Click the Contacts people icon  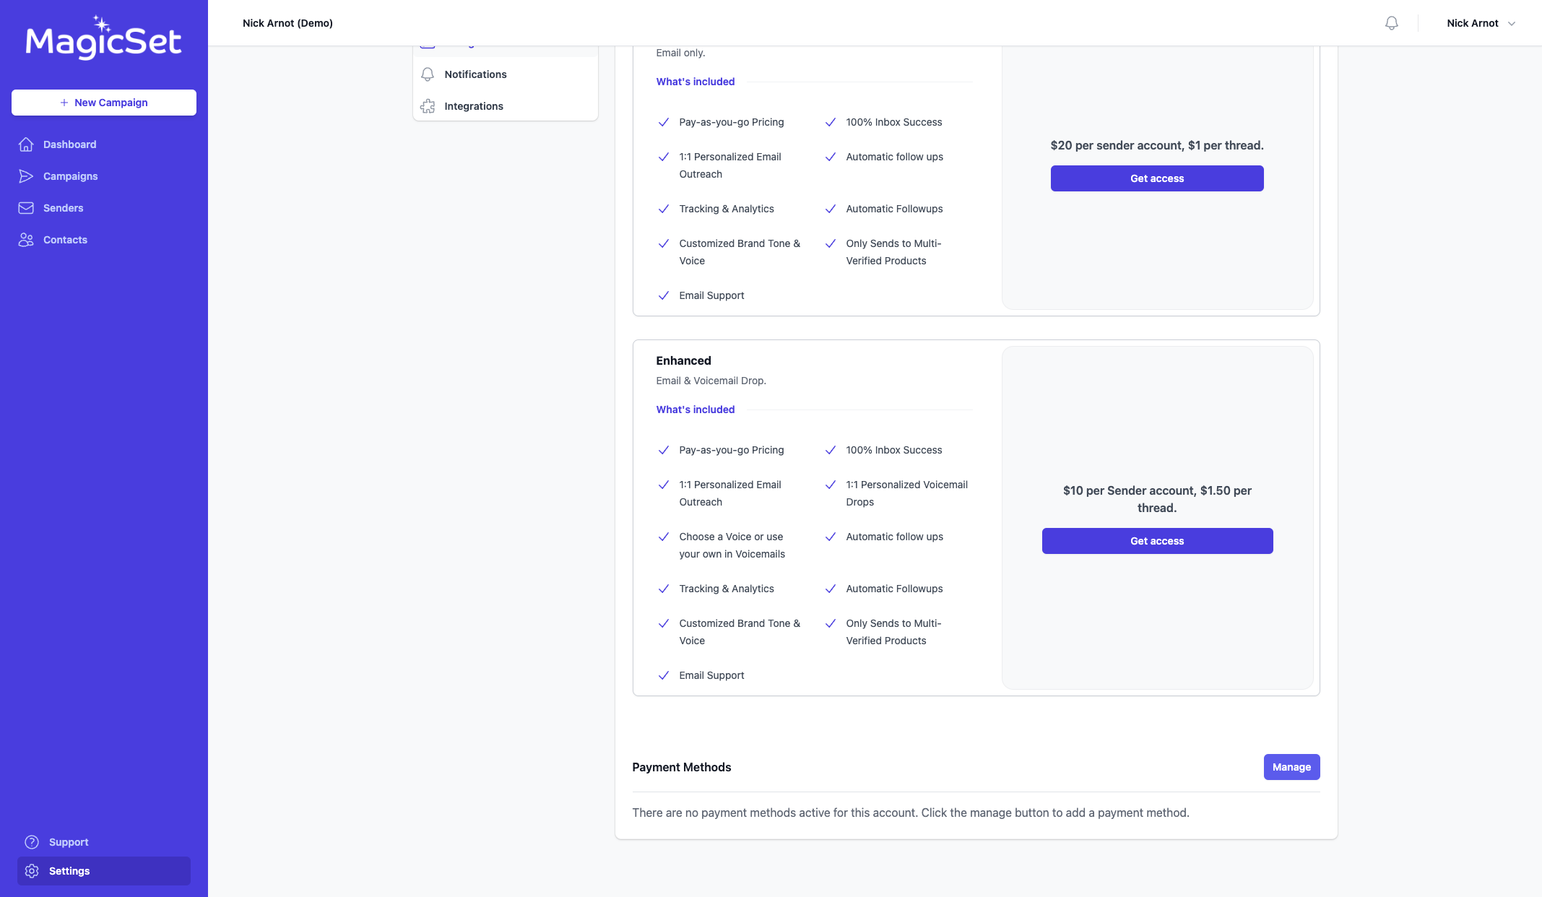point(26,240)
